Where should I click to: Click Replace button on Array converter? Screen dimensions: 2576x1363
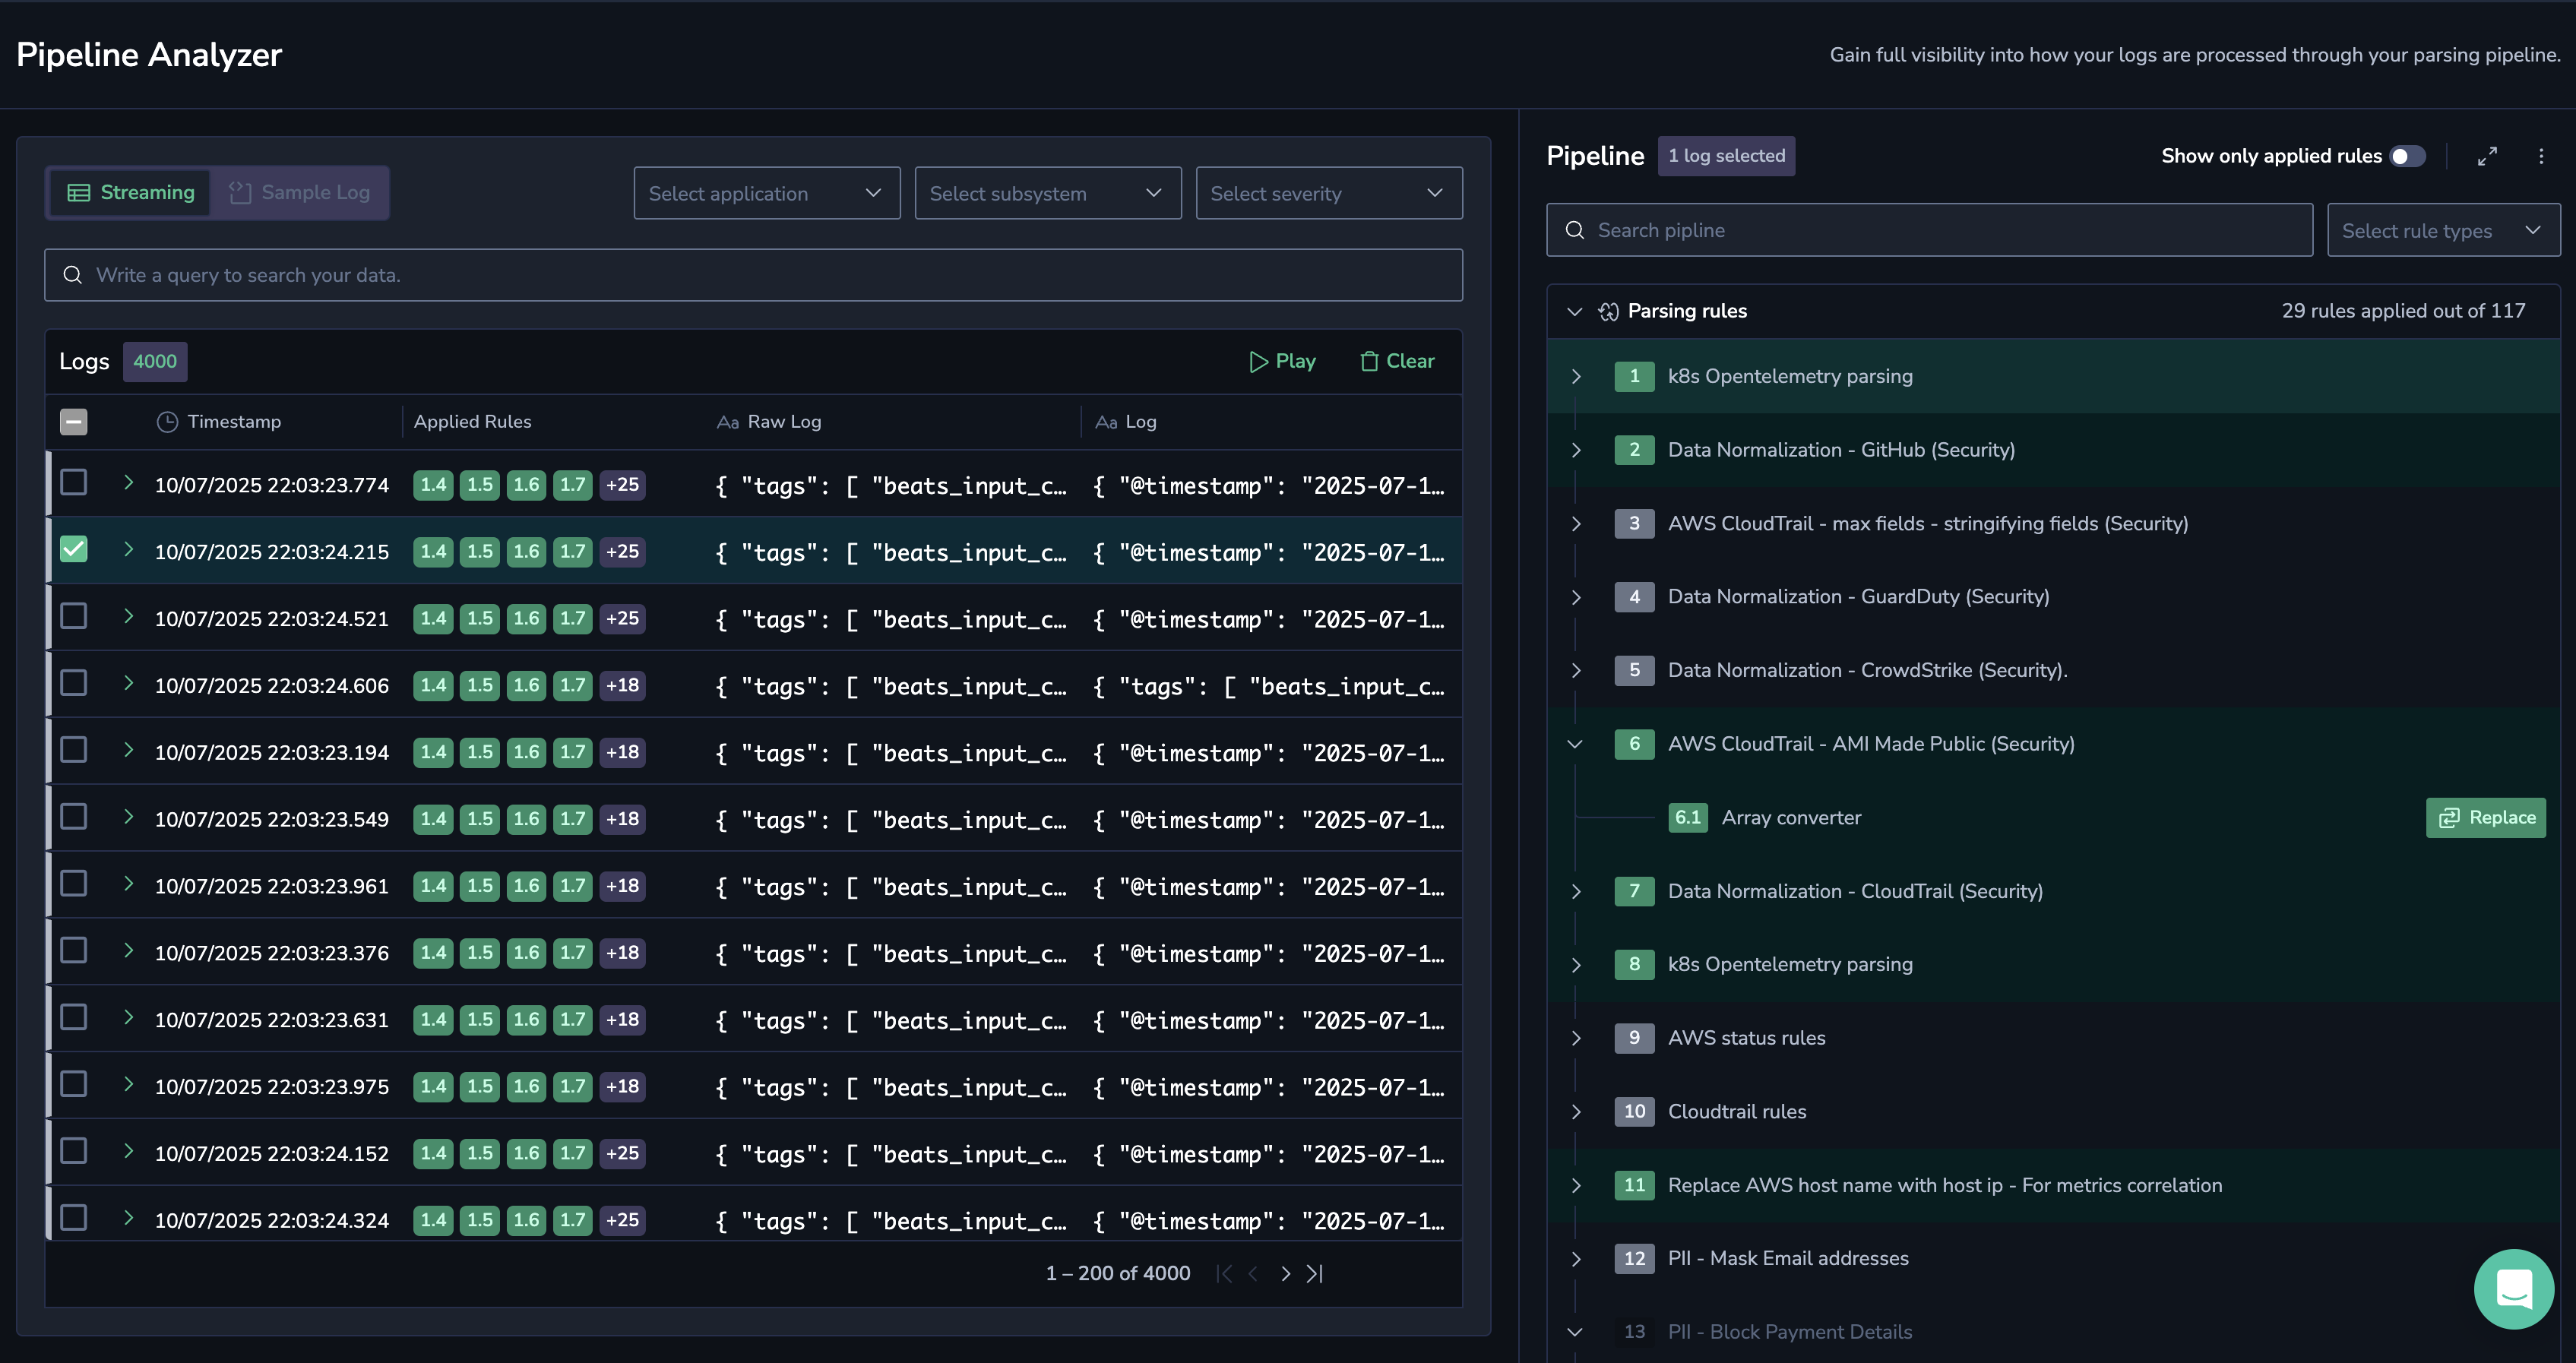tap(2485, 817)
